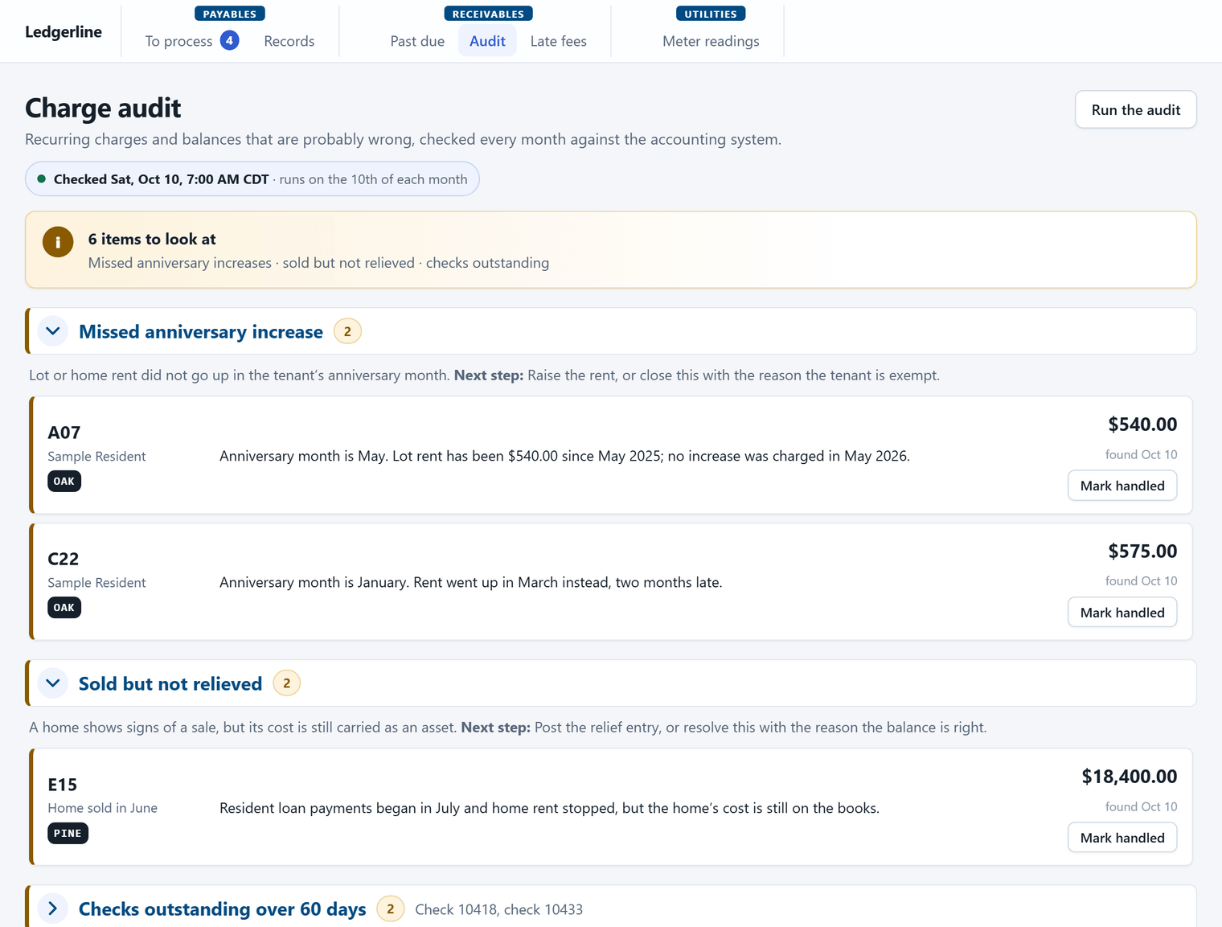This screenshot has width=1222, height=927.
Task: Mark lot A07 as handled
Action: [x=1122, y=486]
